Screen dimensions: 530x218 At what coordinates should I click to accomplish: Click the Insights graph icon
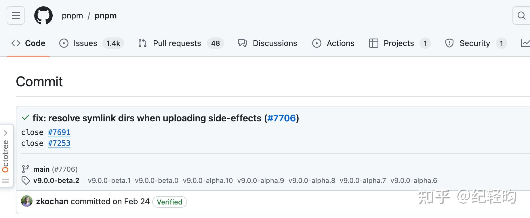[525, 43]
